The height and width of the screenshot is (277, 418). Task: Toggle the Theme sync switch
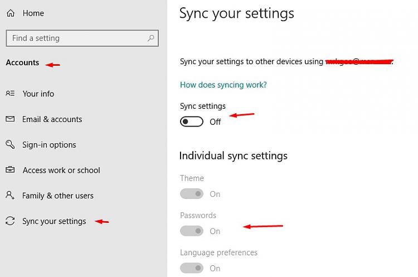point(191,194)
